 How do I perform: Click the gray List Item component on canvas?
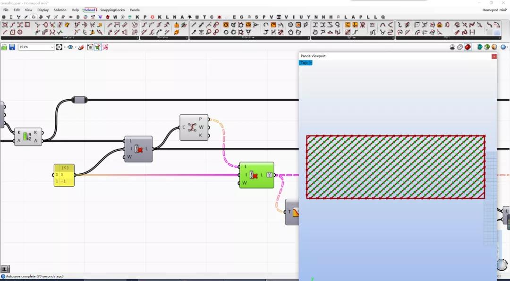pos(138,149)
